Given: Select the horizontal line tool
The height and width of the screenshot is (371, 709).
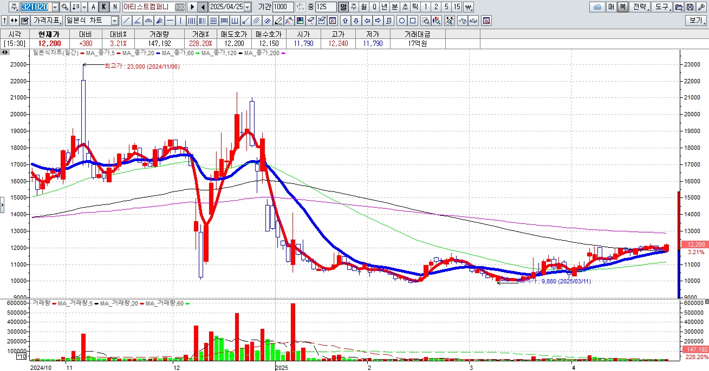Looking at the screenshot, I should tap(170, 21).
